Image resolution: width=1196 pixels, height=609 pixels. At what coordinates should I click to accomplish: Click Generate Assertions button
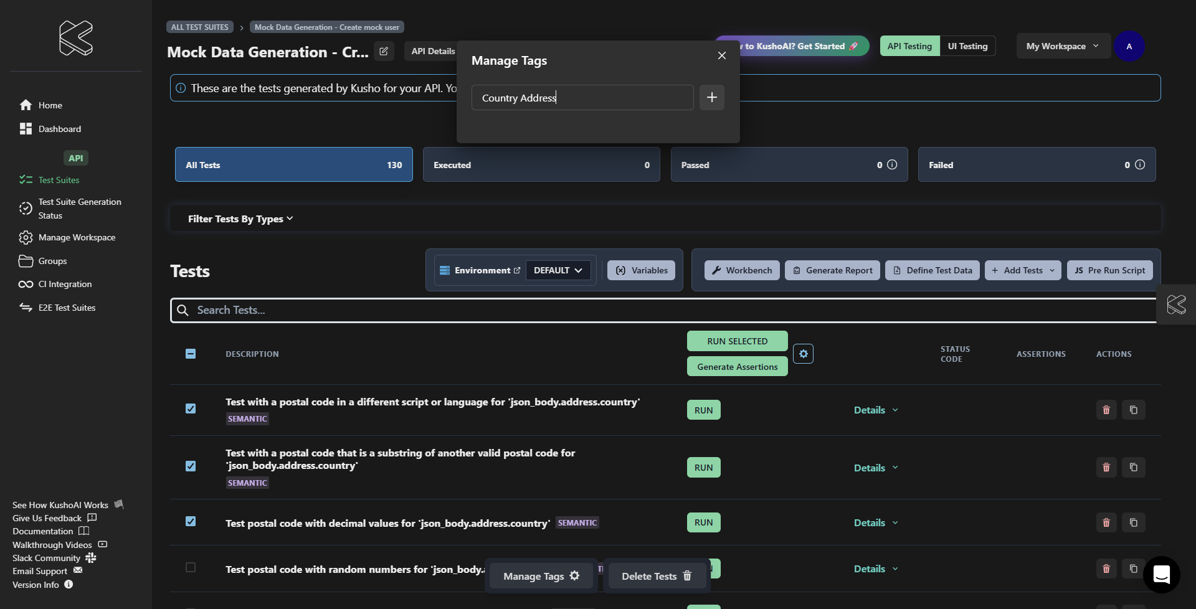[737, 367]
